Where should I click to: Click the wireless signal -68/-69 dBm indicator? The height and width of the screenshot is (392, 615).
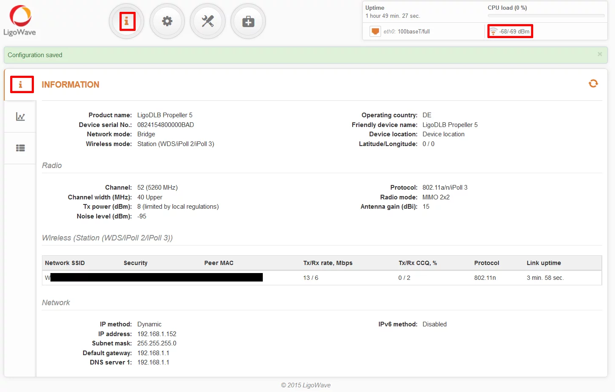coord(510,31)
